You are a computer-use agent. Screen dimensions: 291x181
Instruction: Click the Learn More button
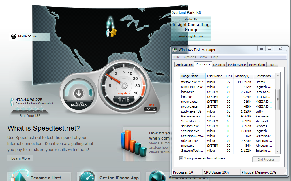20,158
